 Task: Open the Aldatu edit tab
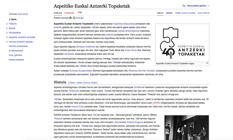(169, 13)
